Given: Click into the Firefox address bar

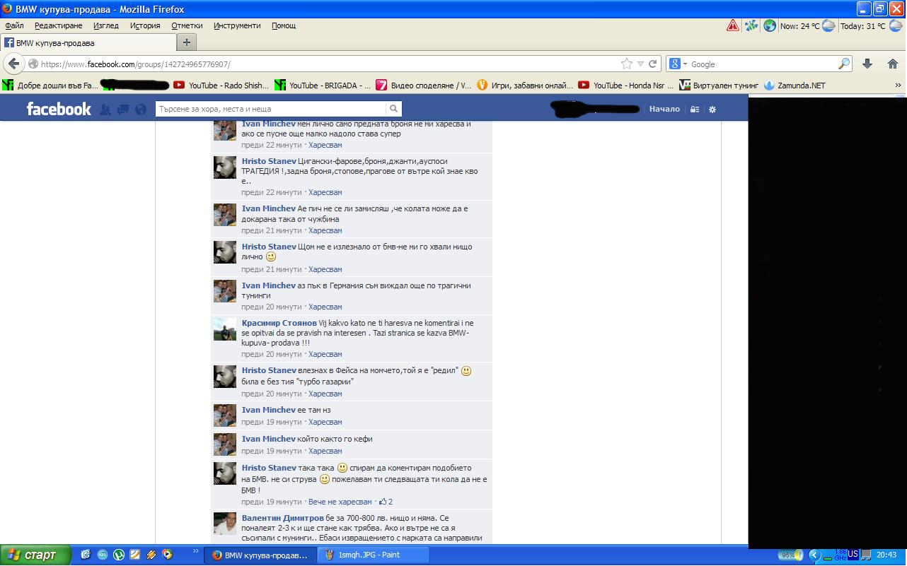Looking at the screenshot, I should tap(329, 64).
